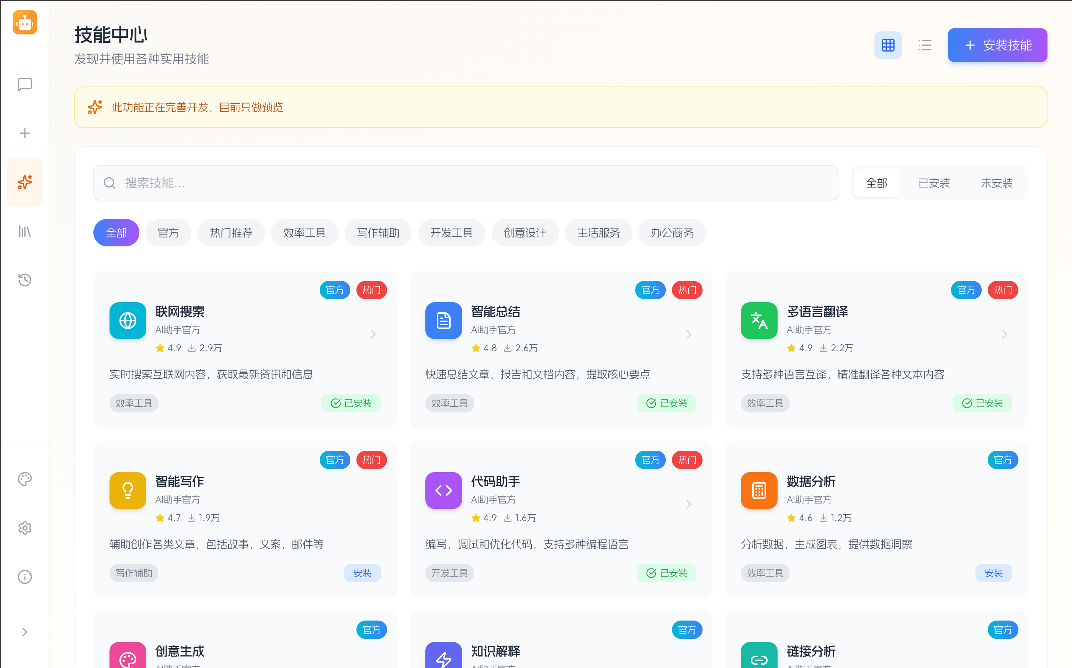Click the 创意生成 palette icon
Viewport: 1072px width, 668px height.
pyautogui.click(x=128, y=656)
